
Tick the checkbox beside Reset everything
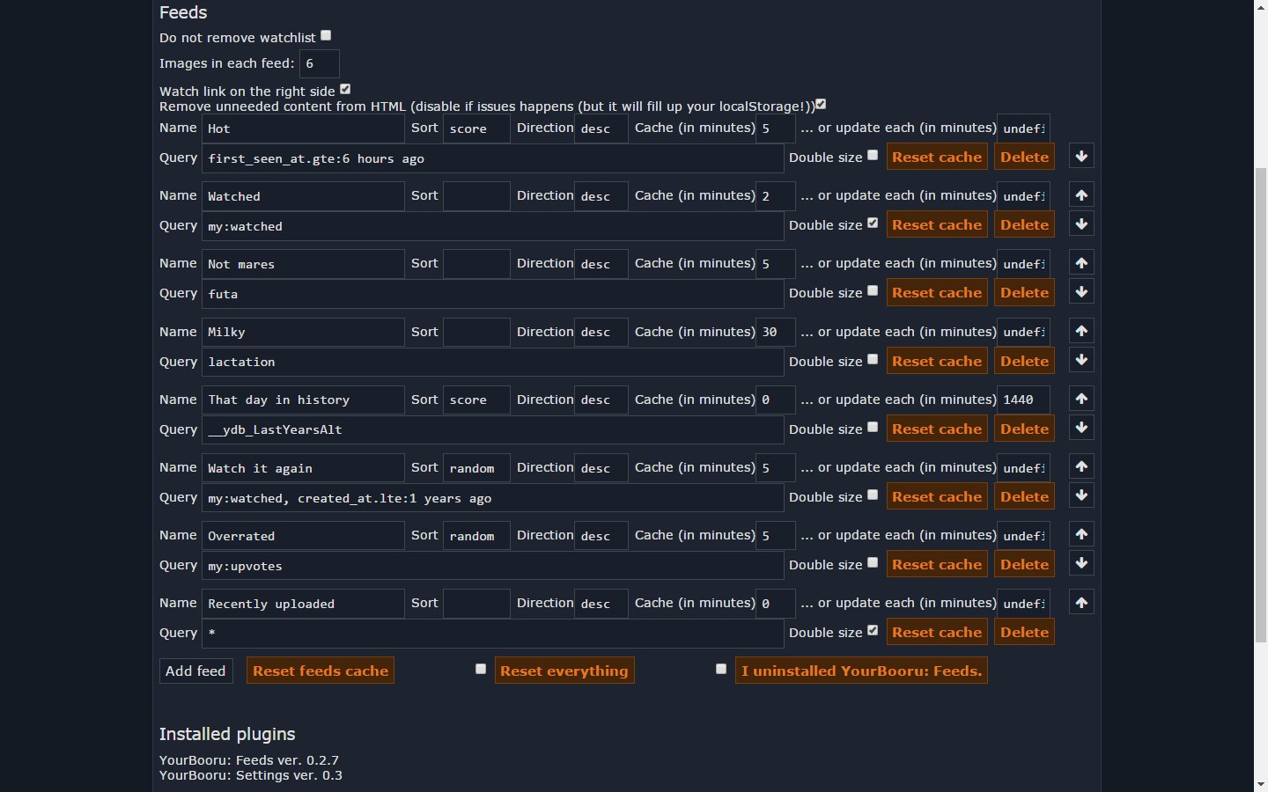481,669
